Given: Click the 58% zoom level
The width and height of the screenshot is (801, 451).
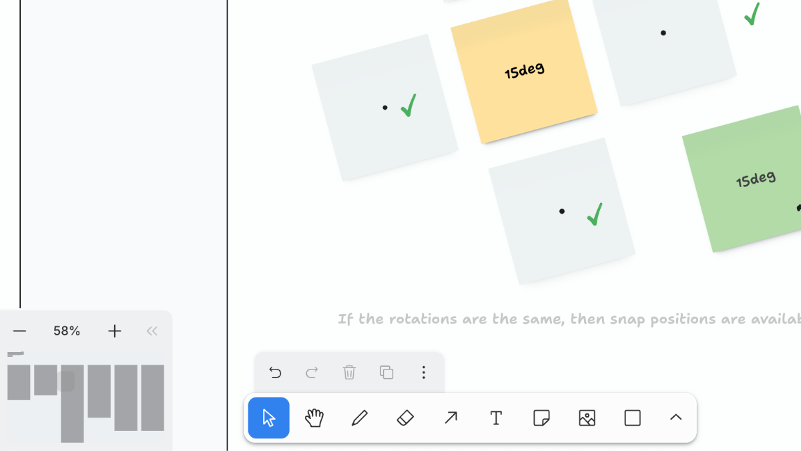Looking at the screenshot, I should tap(67, 331).
